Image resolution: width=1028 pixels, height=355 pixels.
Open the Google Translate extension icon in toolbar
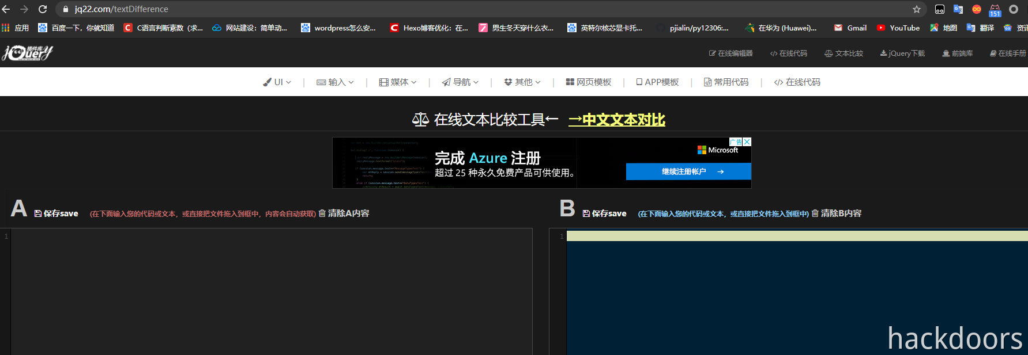pos(958,9)
